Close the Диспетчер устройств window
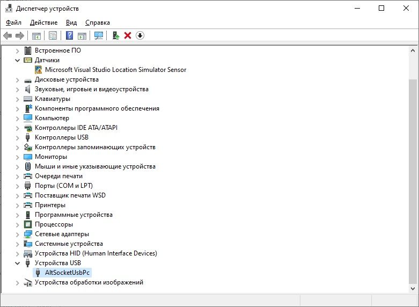The height and width of the screenshot is (307, 419). tap(406, 8)
